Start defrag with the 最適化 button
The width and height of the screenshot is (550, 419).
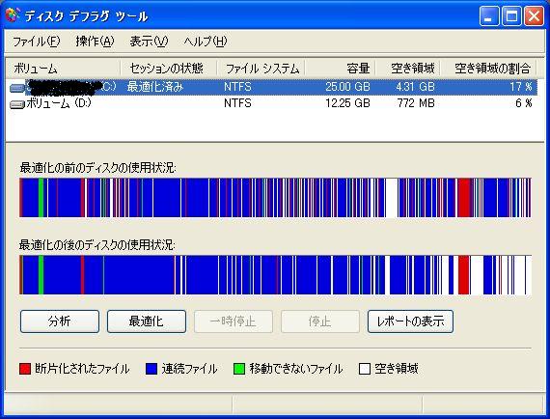(x=147, y=321)
